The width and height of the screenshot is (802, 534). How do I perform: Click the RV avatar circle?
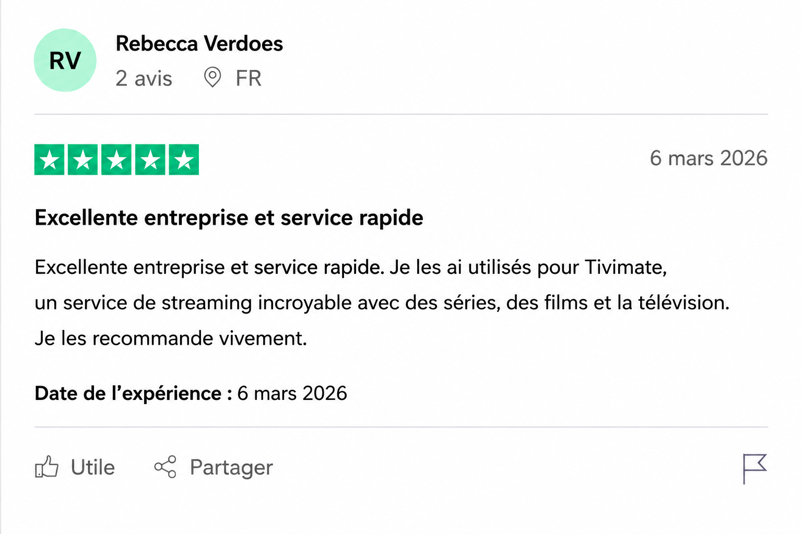tap(65, 60)
